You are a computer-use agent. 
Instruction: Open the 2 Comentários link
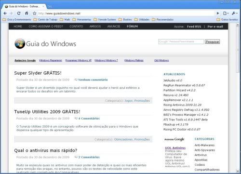click(89, 157)
